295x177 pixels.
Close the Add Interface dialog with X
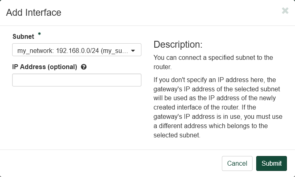coord(285,11)
